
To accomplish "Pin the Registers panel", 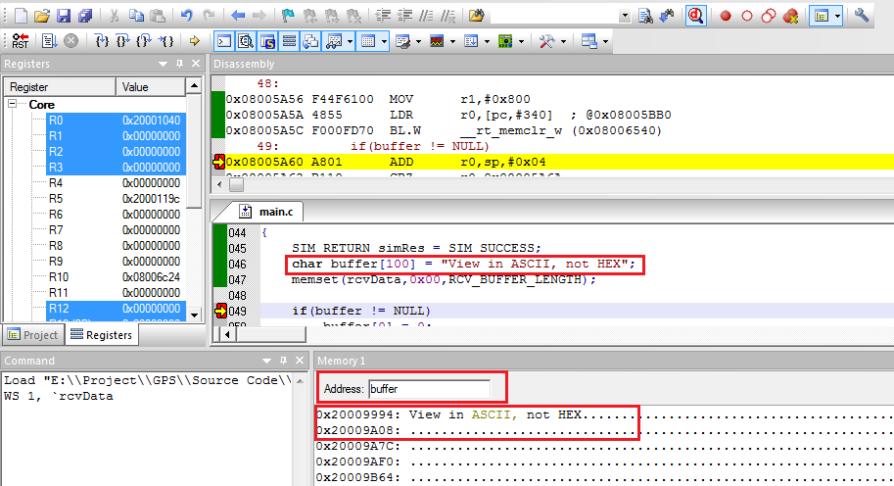I will pyautogui.click(x=179, y=64).
